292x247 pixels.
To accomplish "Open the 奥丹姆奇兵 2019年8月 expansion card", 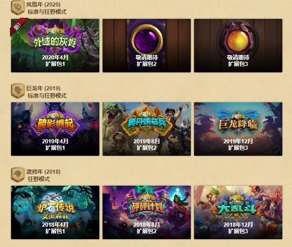I will tap(146, 129).
